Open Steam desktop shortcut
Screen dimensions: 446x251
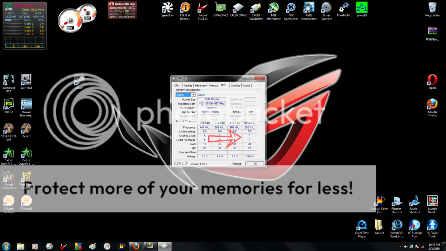[79, 82]
